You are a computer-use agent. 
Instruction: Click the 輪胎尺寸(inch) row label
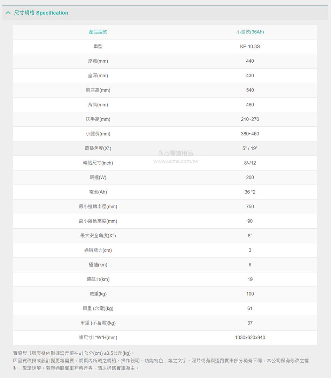[98, 163]
